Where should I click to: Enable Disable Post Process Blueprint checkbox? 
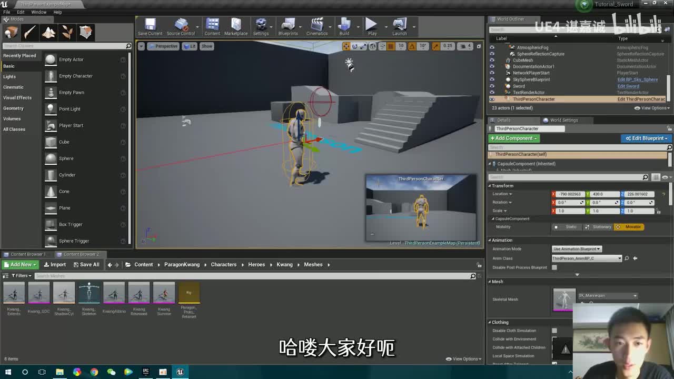click(x=554, y=267)
